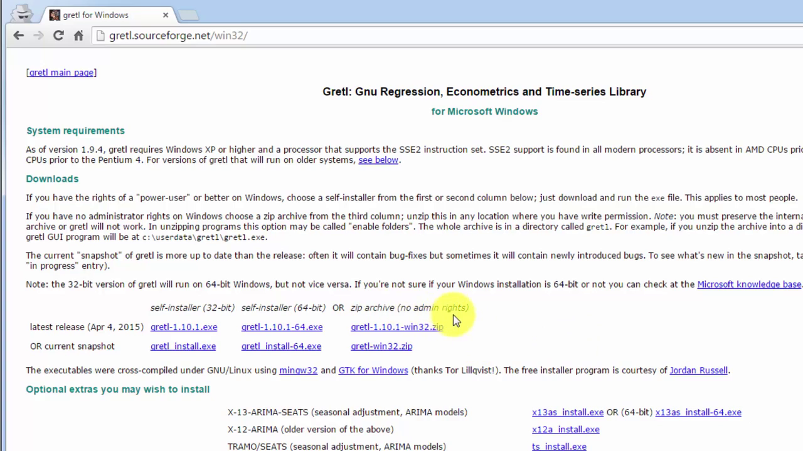Click the 'latest release (Apr 4, 2015)' label
The width and height of the screenshot is (803, 451).
coord(87,327)
